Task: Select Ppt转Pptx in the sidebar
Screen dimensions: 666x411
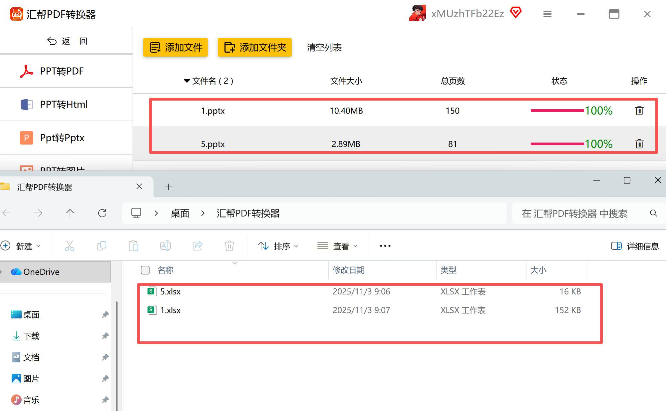Action: (62, 138)
